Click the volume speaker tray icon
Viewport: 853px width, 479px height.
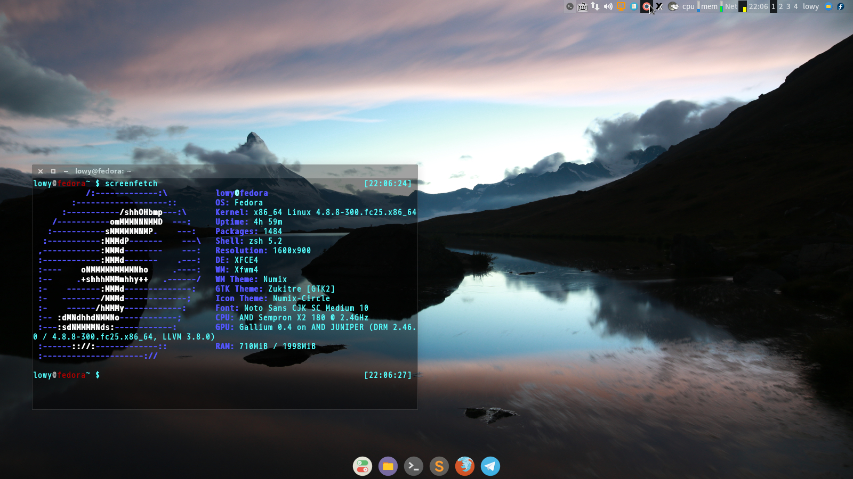click(x=608, y=6)
